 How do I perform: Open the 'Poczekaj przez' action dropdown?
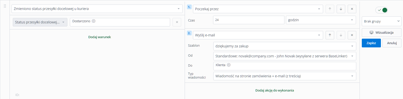[258, 9]
